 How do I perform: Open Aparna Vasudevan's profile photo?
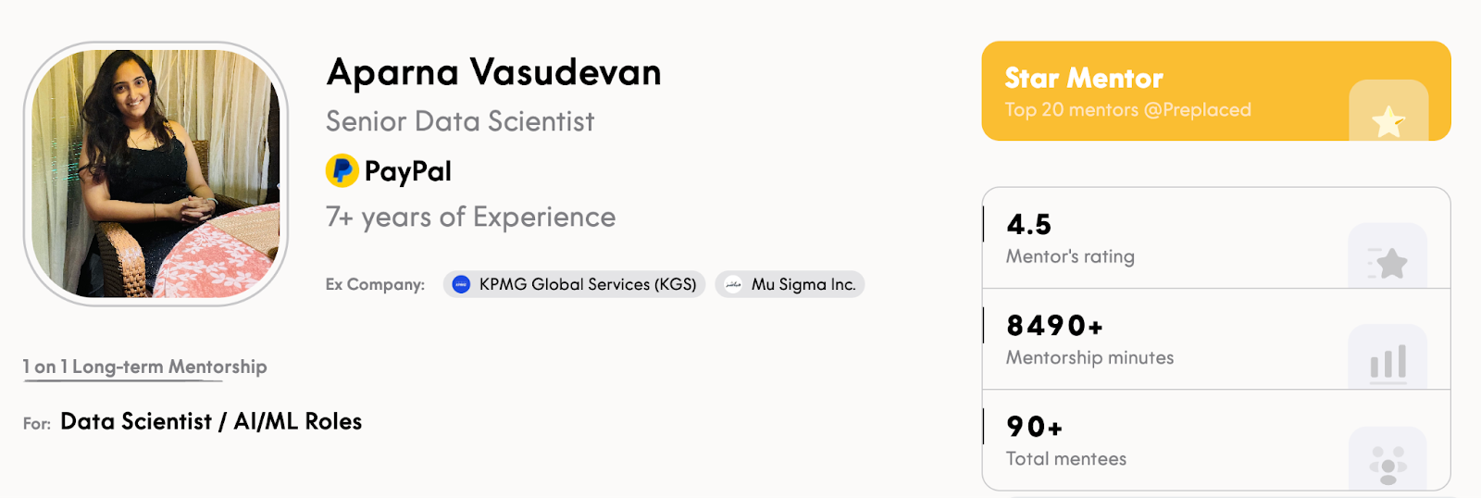[156, 174]
